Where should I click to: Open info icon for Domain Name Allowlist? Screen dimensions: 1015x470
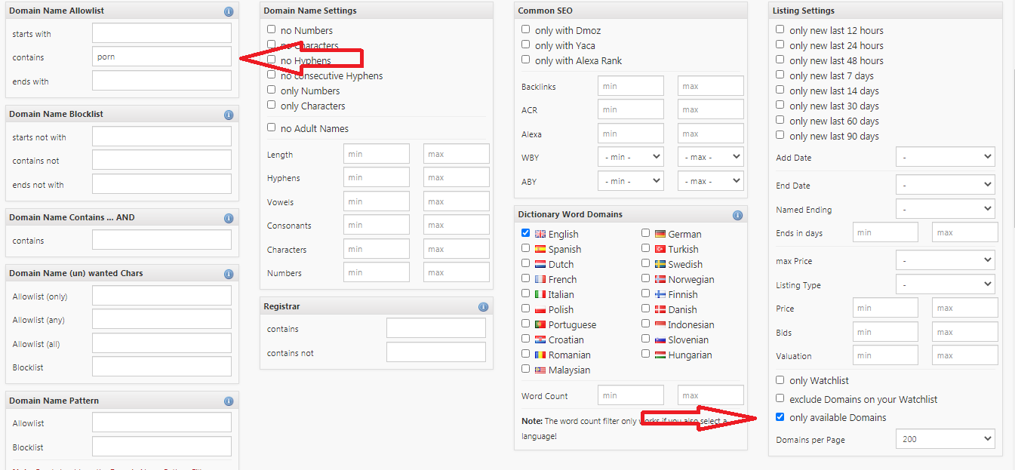(229, 11)
